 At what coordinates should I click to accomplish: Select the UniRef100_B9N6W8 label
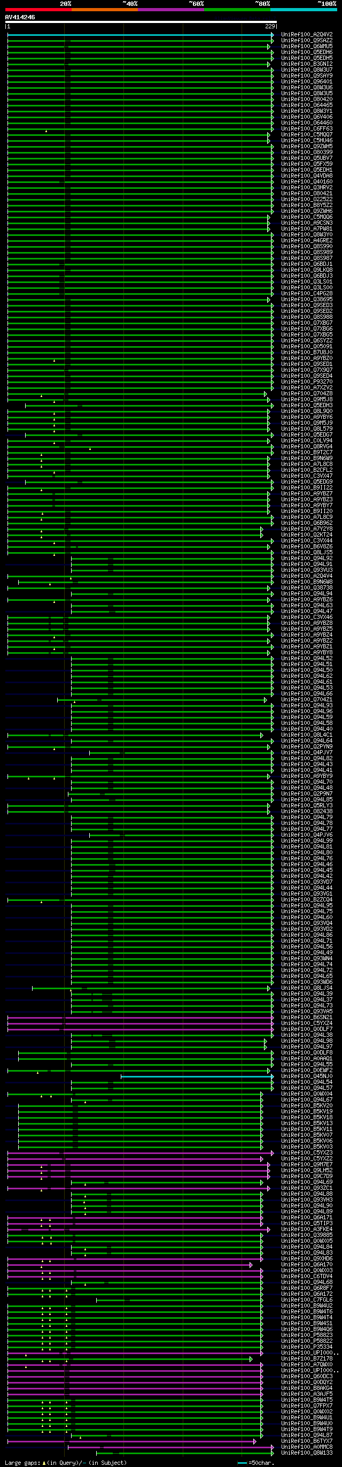click(307, 582)
